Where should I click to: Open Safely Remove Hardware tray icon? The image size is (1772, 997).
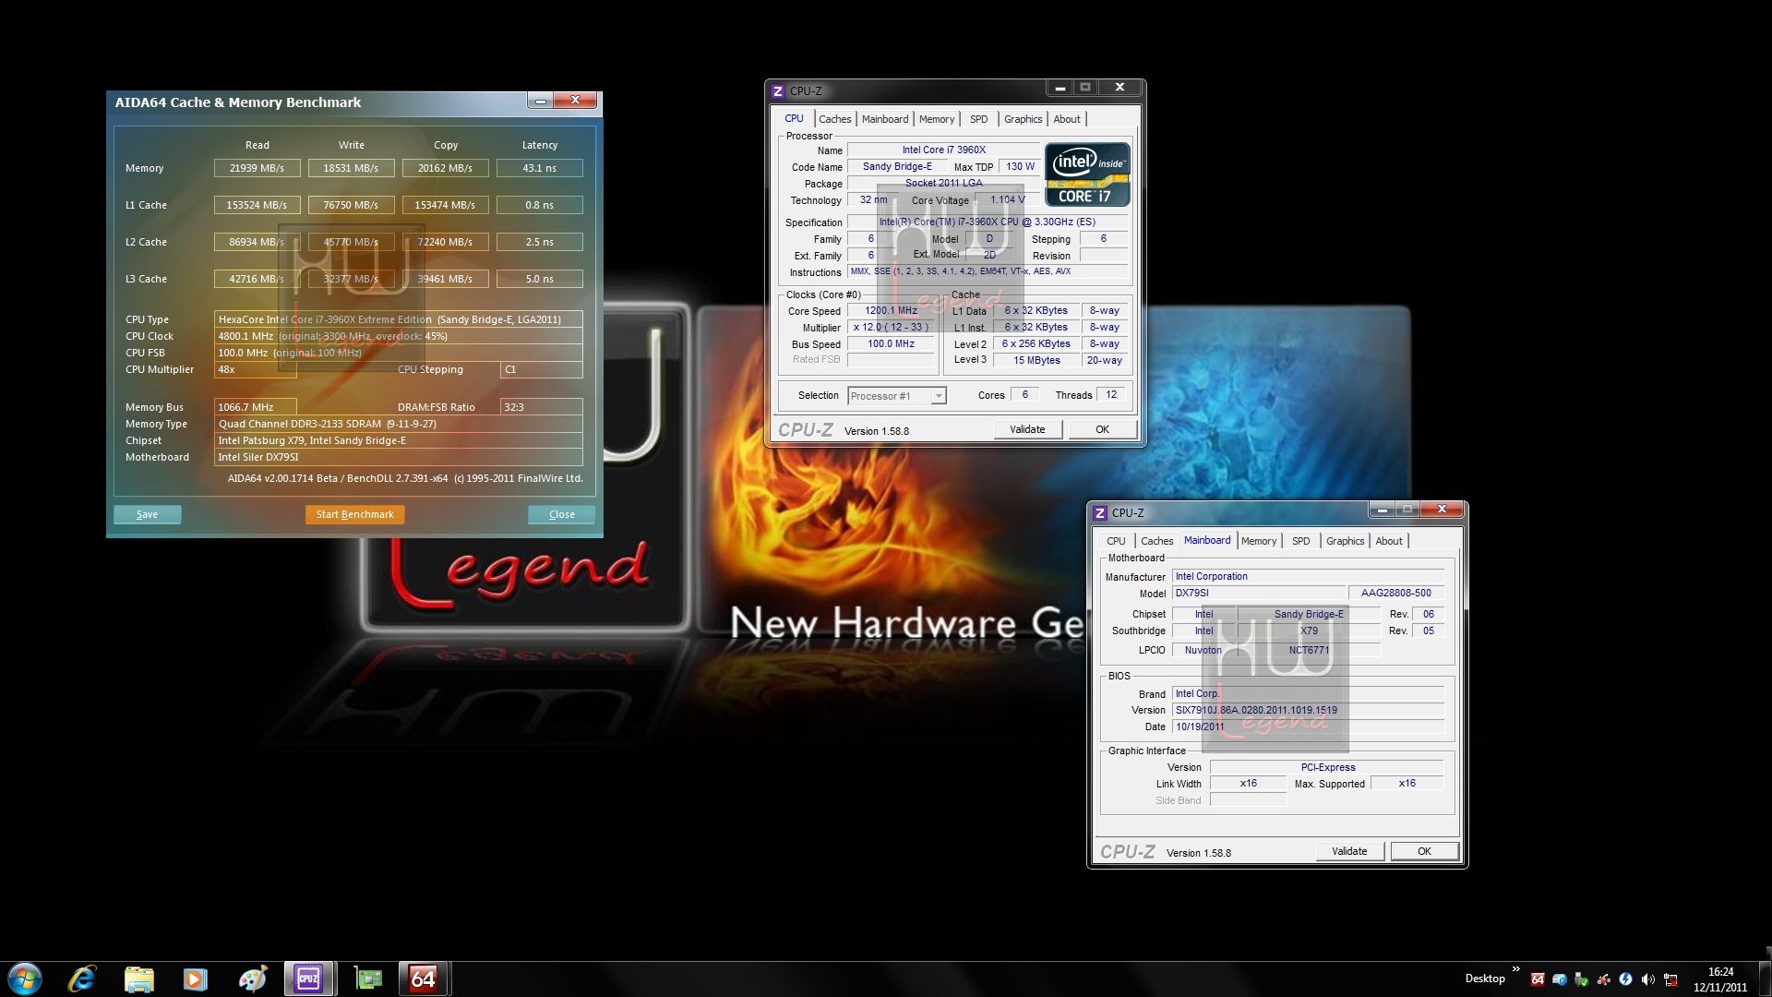pos(1582,979)
